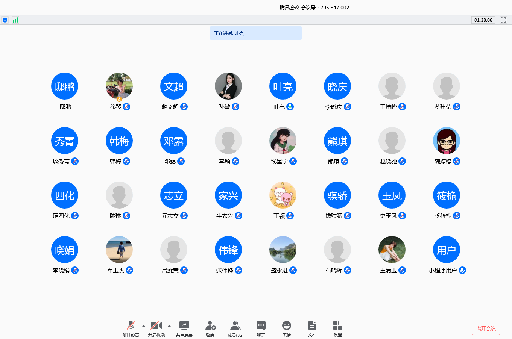The image size is (512, 339).
Task: Select 魏婷婷's cartoon avatar
Action: point(447,141)
